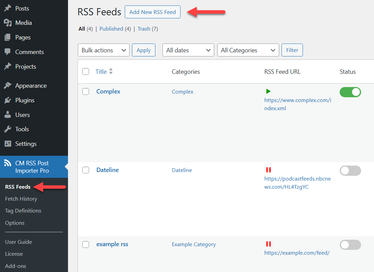Click the Projects pin icon
The height and width of the screenshot is (272, 374).
click(x=7, y=66)
